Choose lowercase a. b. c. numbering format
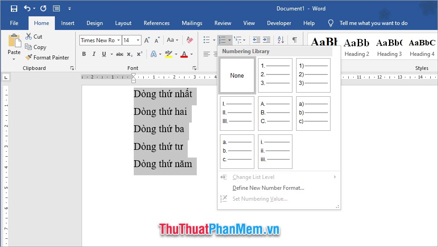This screenshot has width=438, height=247. (x=237, y=152)
